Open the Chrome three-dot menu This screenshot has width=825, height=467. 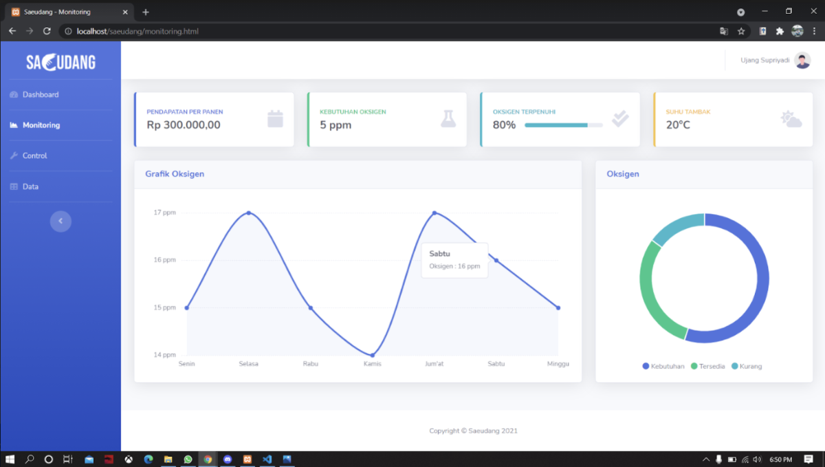814,31
